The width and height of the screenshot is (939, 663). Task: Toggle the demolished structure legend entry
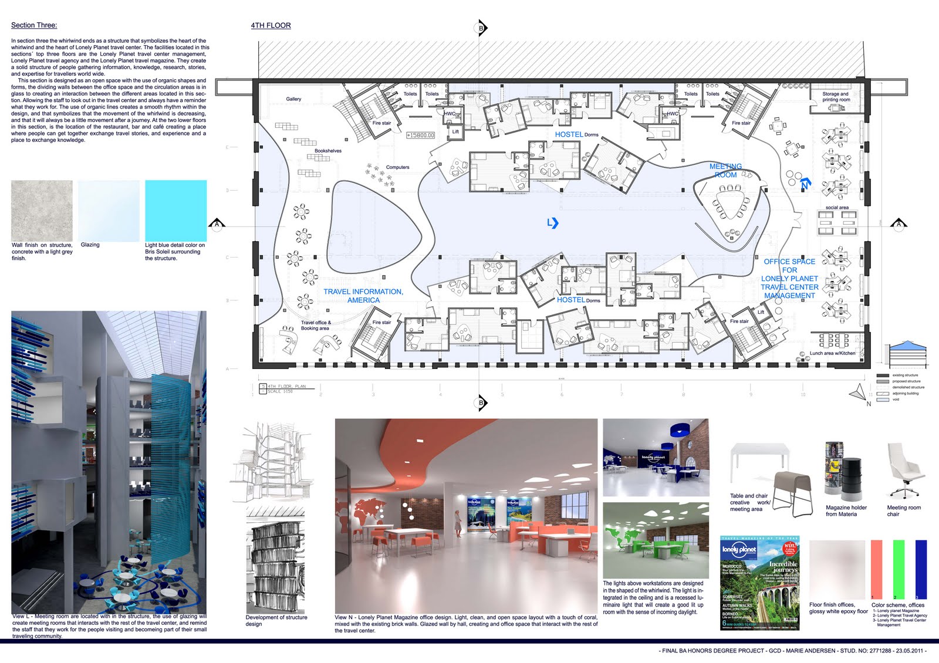point(883,387)
